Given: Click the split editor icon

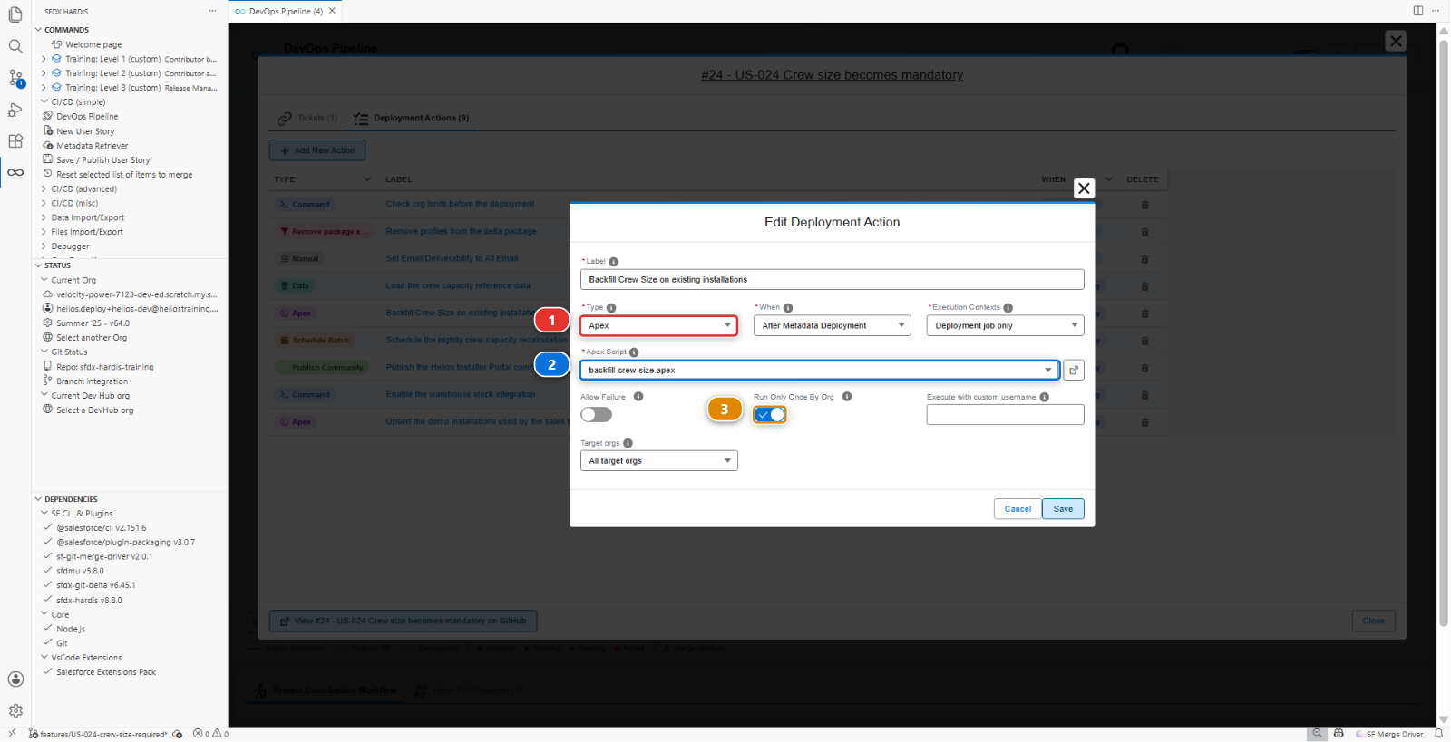Looking at the screenshot, I should (1418, 11).
